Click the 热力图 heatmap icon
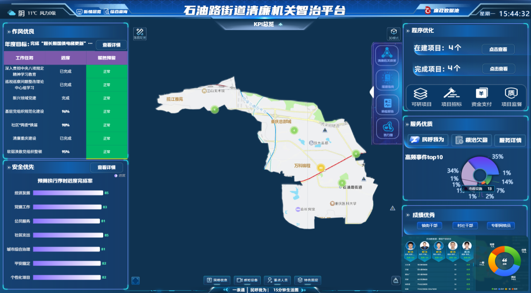Screen dimensions: 531x293 click(x=387, y=129)
